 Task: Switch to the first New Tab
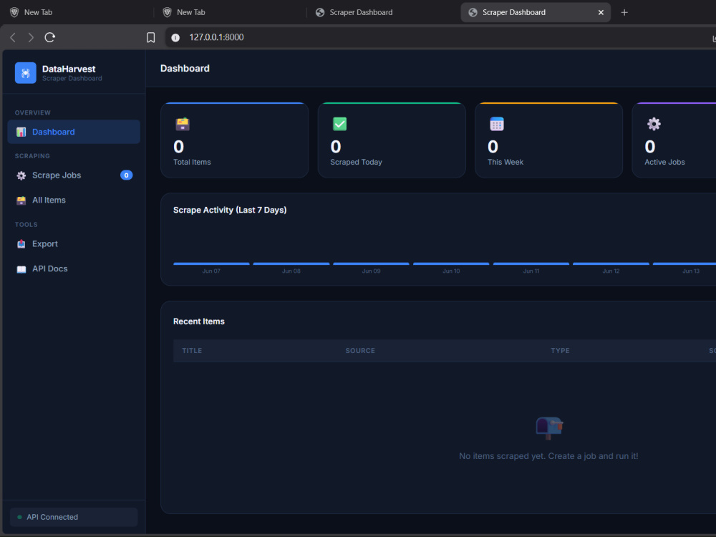pos(77,12)
